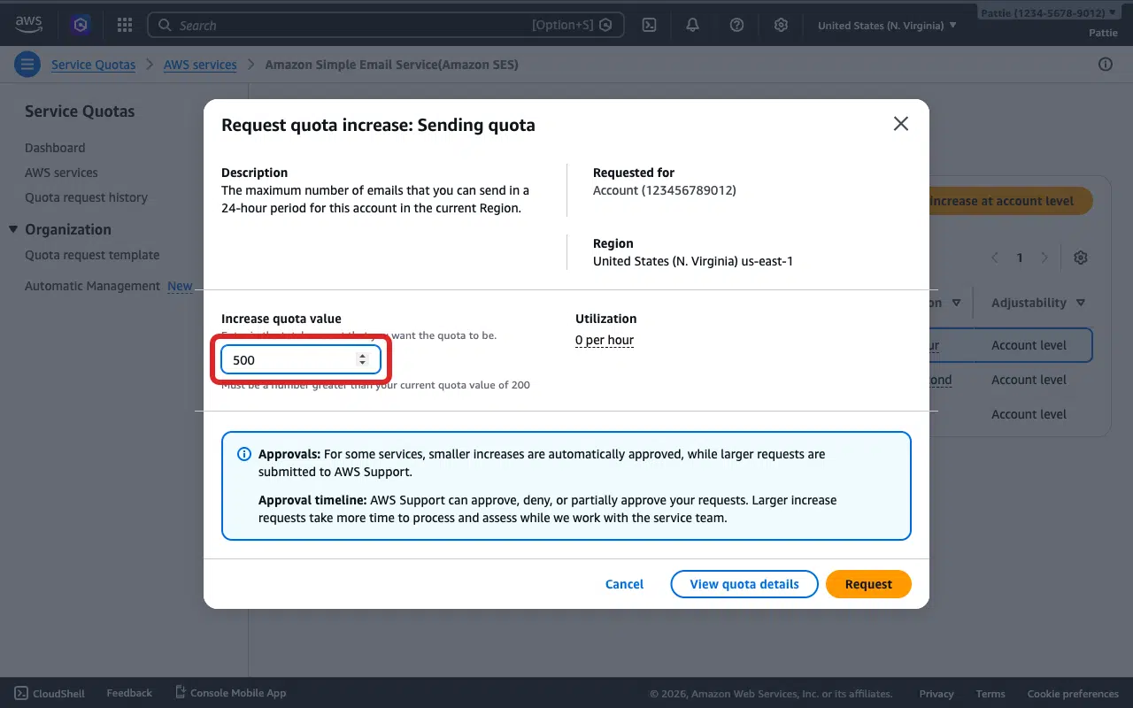The height and width of the screenshot is (708, 1133).
Task: Go to previous page chevron
Action: click(x=995, y=258)
